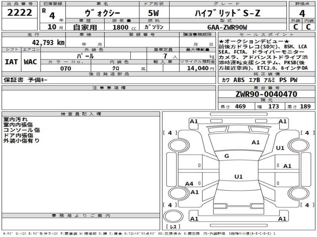Click the G windshield damage mark

click(227, 156)
